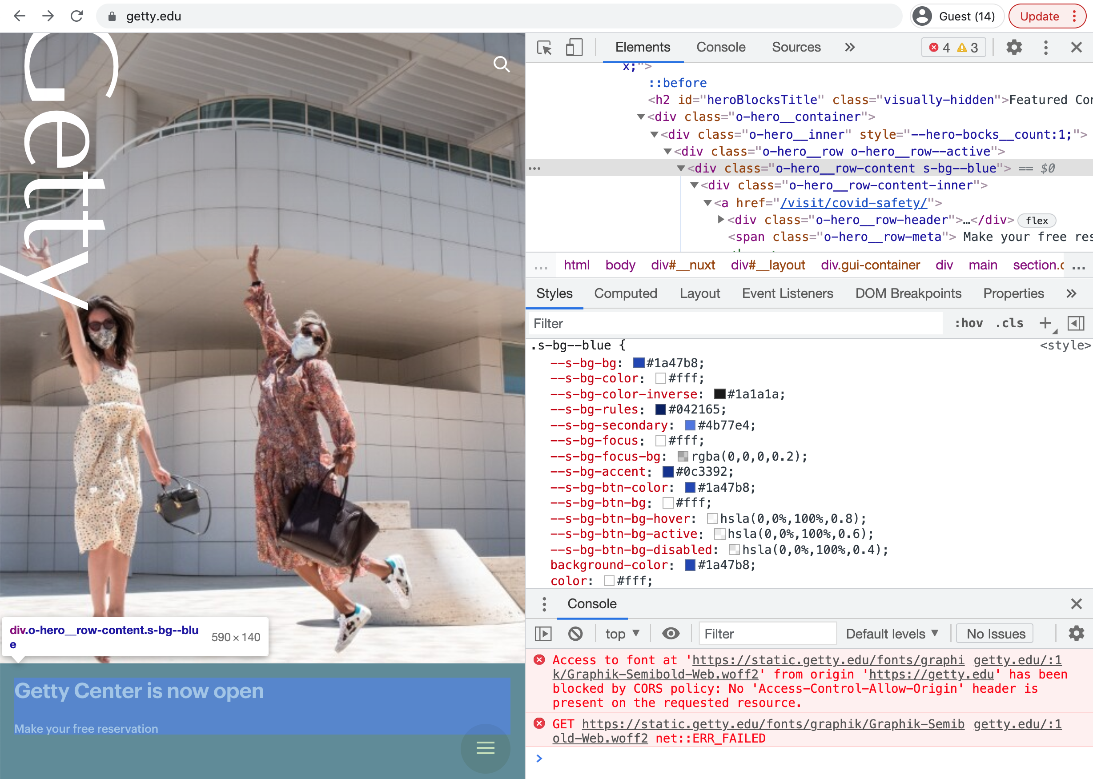Clear the console with the block icon
The image size is (1093, 779).
(575, 634)
